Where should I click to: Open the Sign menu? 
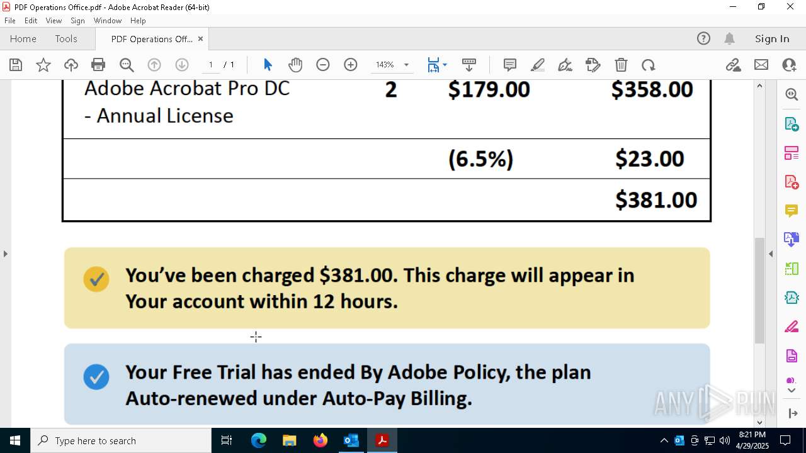(78, 21)
